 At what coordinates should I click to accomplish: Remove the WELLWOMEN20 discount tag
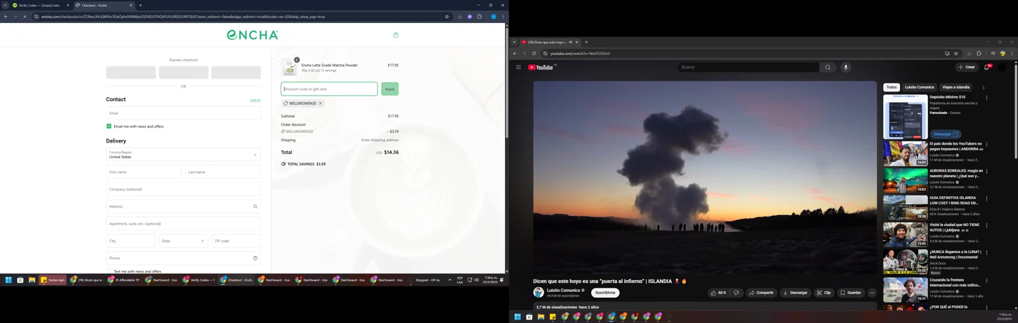pos(320,103)
